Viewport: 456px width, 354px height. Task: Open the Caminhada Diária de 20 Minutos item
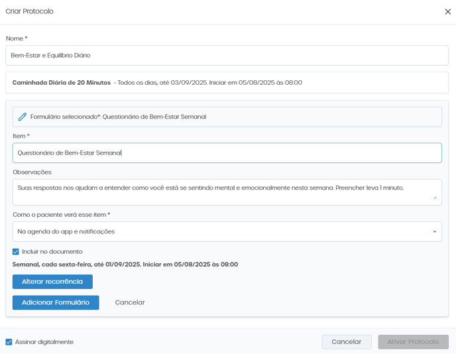point(227,83)
